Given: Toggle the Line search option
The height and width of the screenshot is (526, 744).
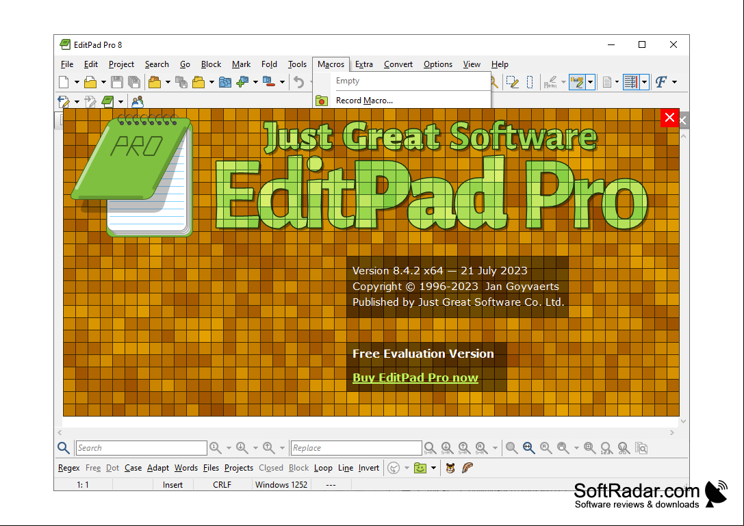Looking at the screenshot, I should pyautogui.click(x=346, y=468).
